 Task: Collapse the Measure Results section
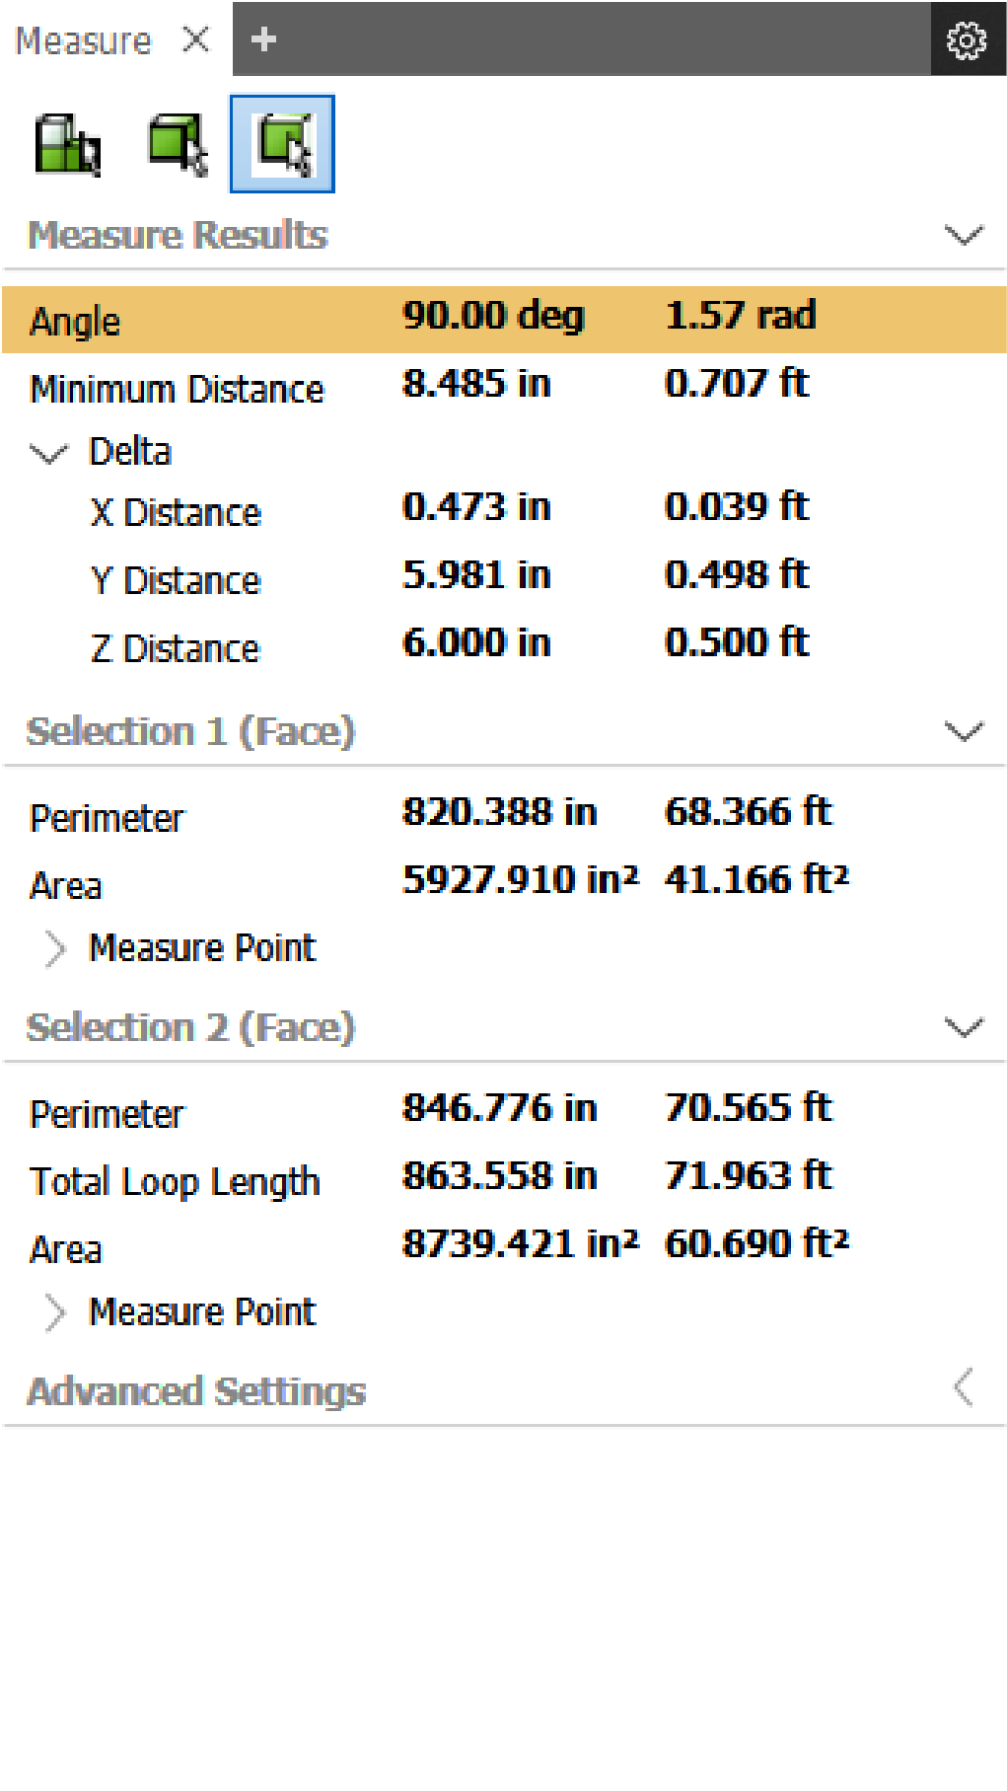tap(965, 234)
